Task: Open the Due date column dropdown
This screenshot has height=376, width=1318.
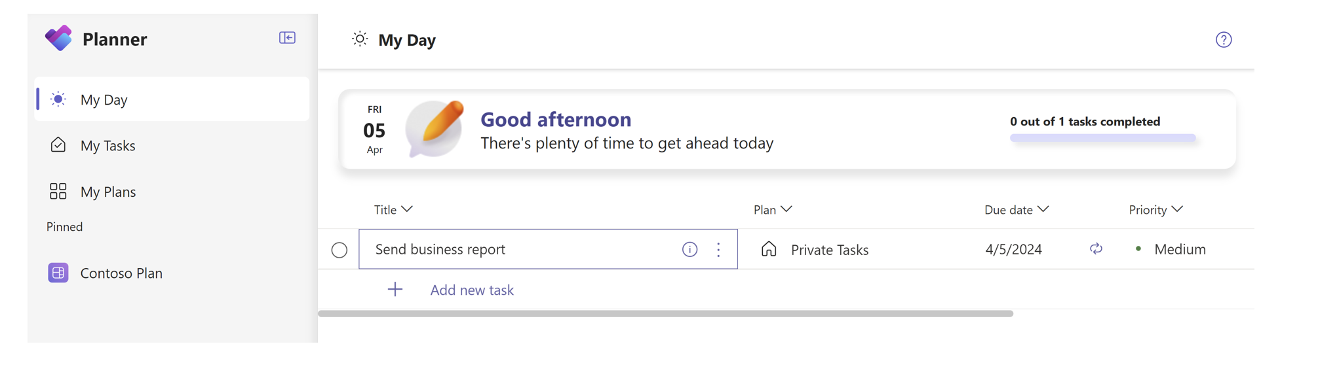Action: click(1017, 209)
